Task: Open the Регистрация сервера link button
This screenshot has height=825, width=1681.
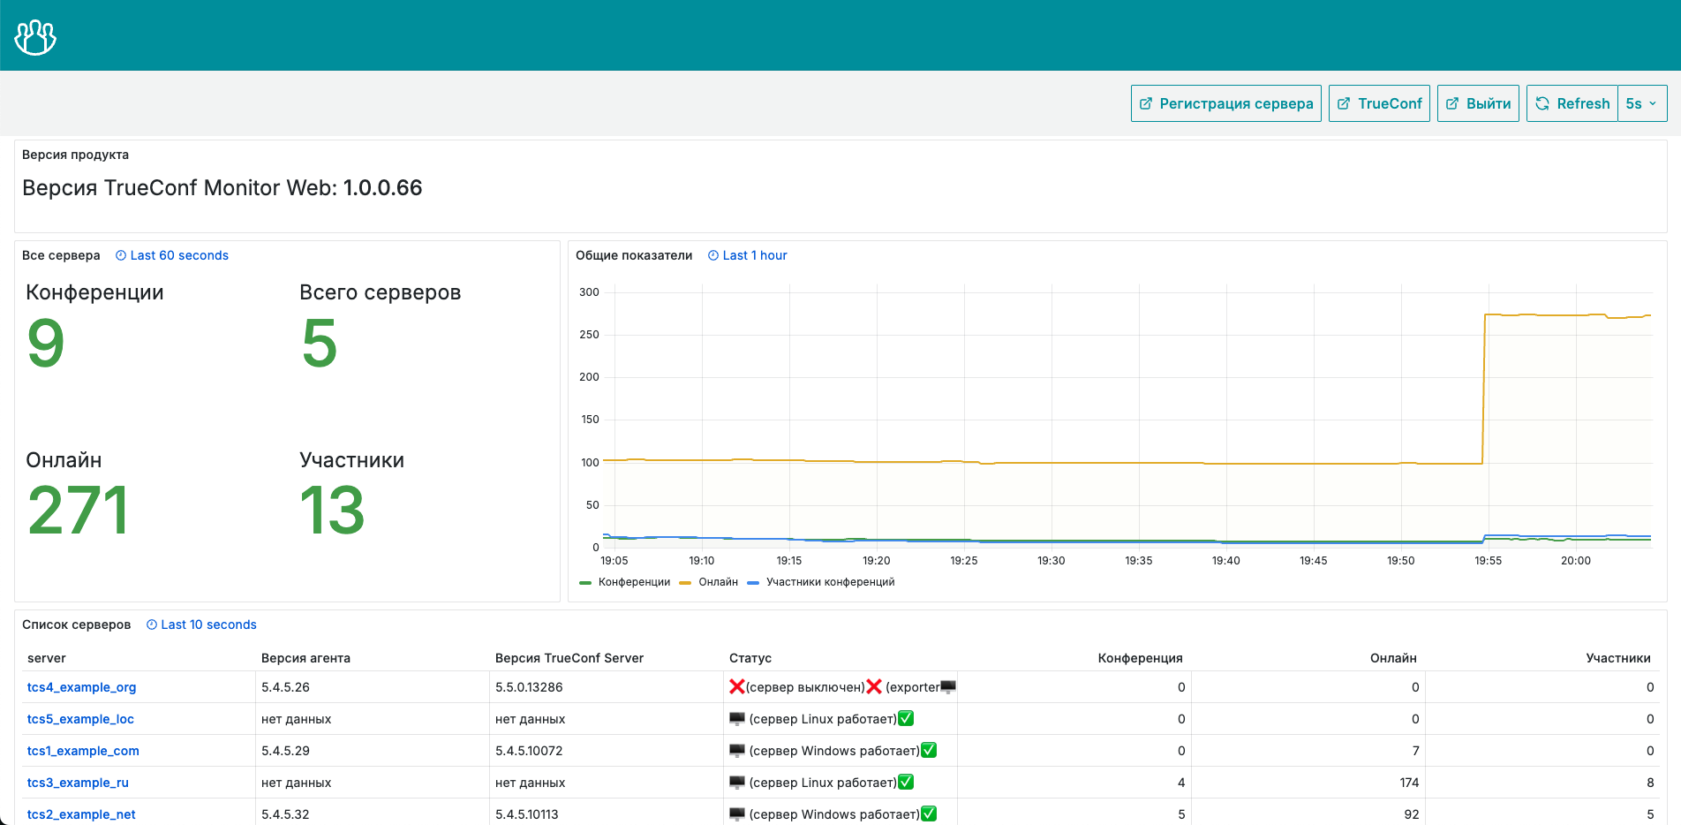Action: tap(1225, 103)
